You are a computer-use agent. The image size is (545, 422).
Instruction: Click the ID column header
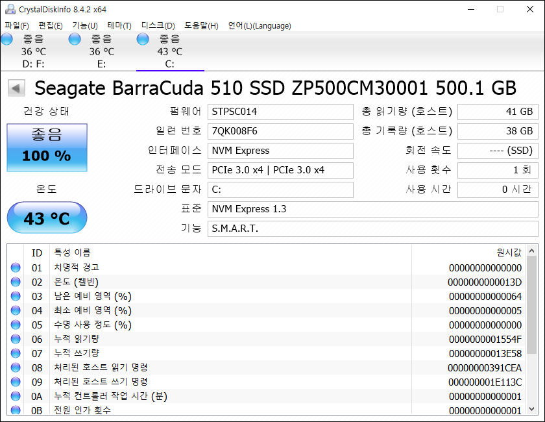tap(37, 253)
